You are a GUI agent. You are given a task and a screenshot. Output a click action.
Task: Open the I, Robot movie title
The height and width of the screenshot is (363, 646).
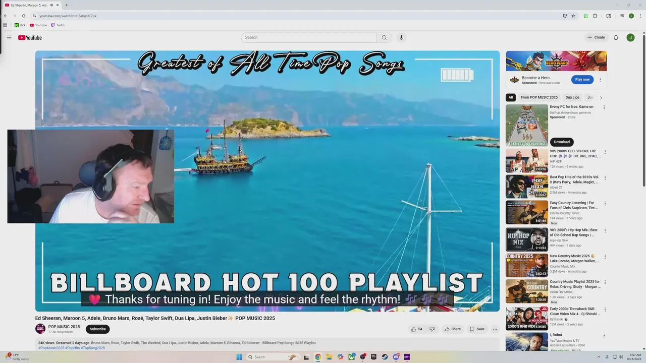[556, 335]
